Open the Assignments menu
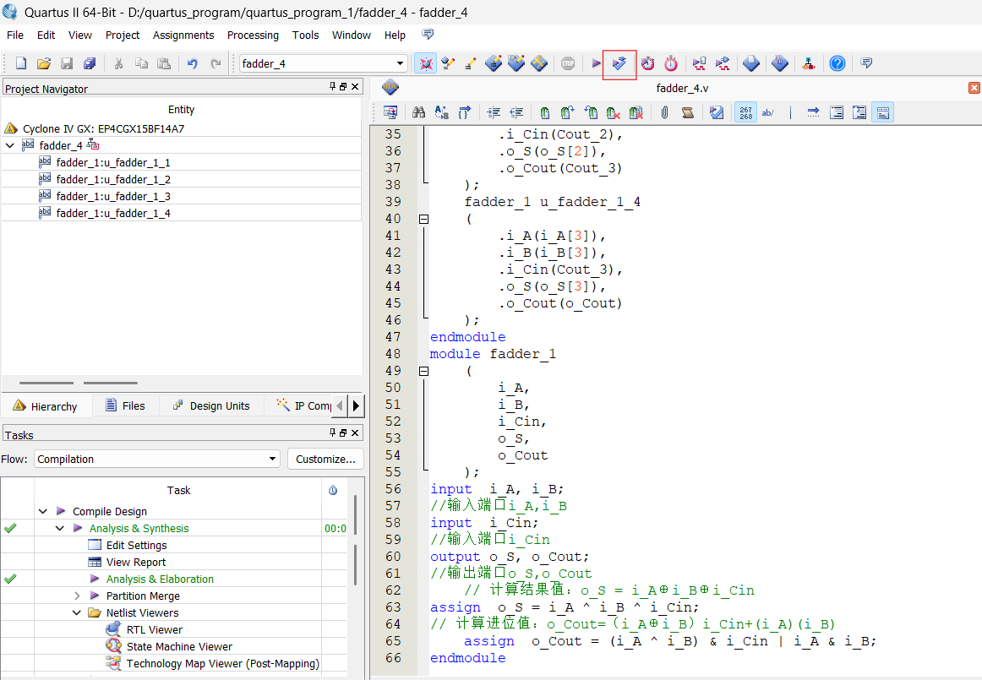 click(x=183, y=35)
